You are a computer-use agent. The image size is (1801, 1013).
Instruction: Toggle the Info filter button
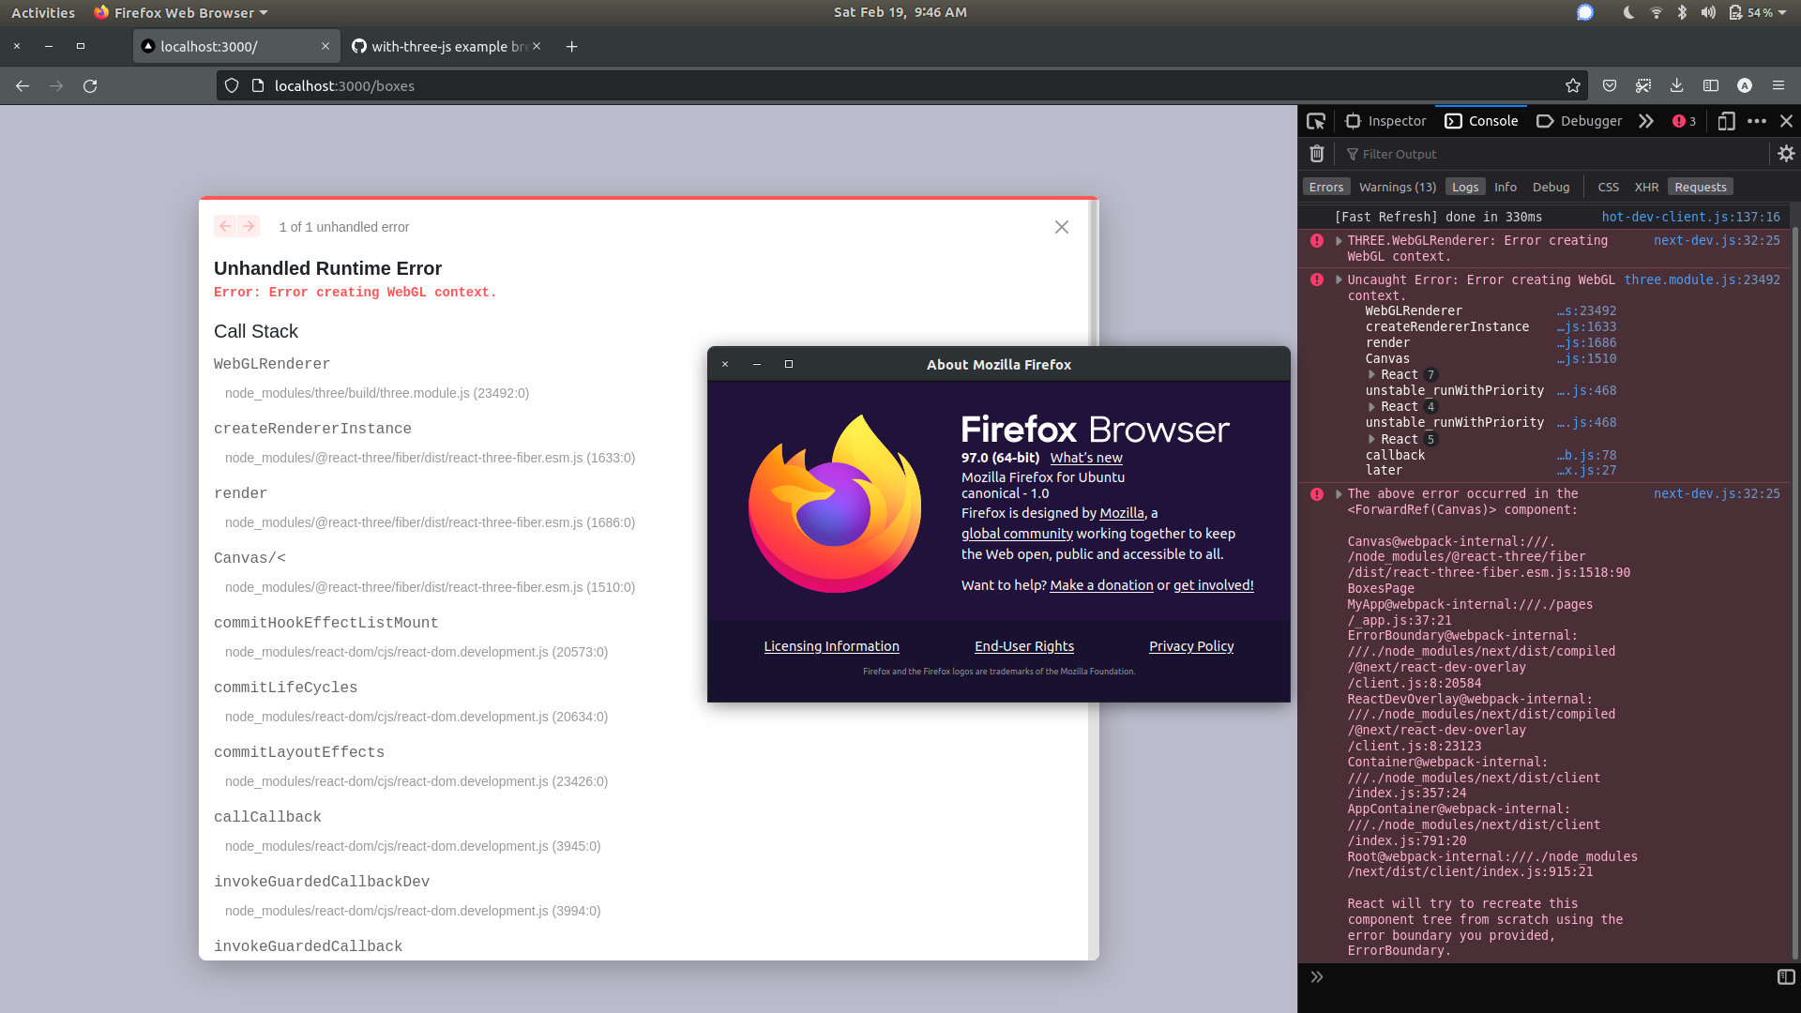[1506, 187]
